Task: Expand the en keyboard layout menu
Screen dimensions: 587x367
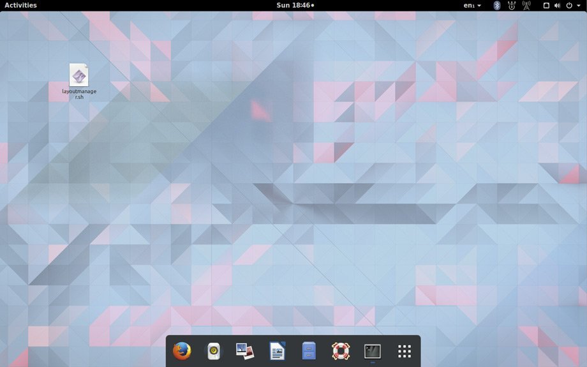Action: pos(472,5)
